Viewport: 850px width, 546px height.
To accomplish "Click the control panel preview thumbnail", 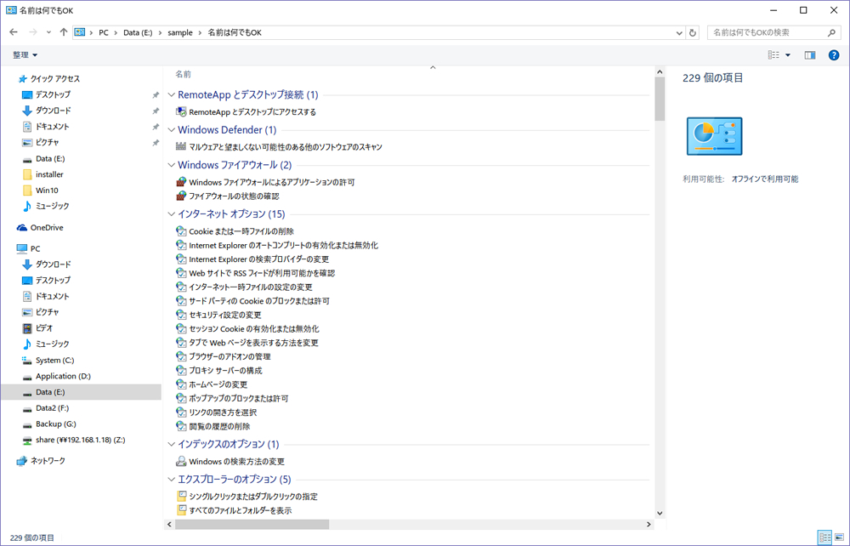I will coord(715,136).
